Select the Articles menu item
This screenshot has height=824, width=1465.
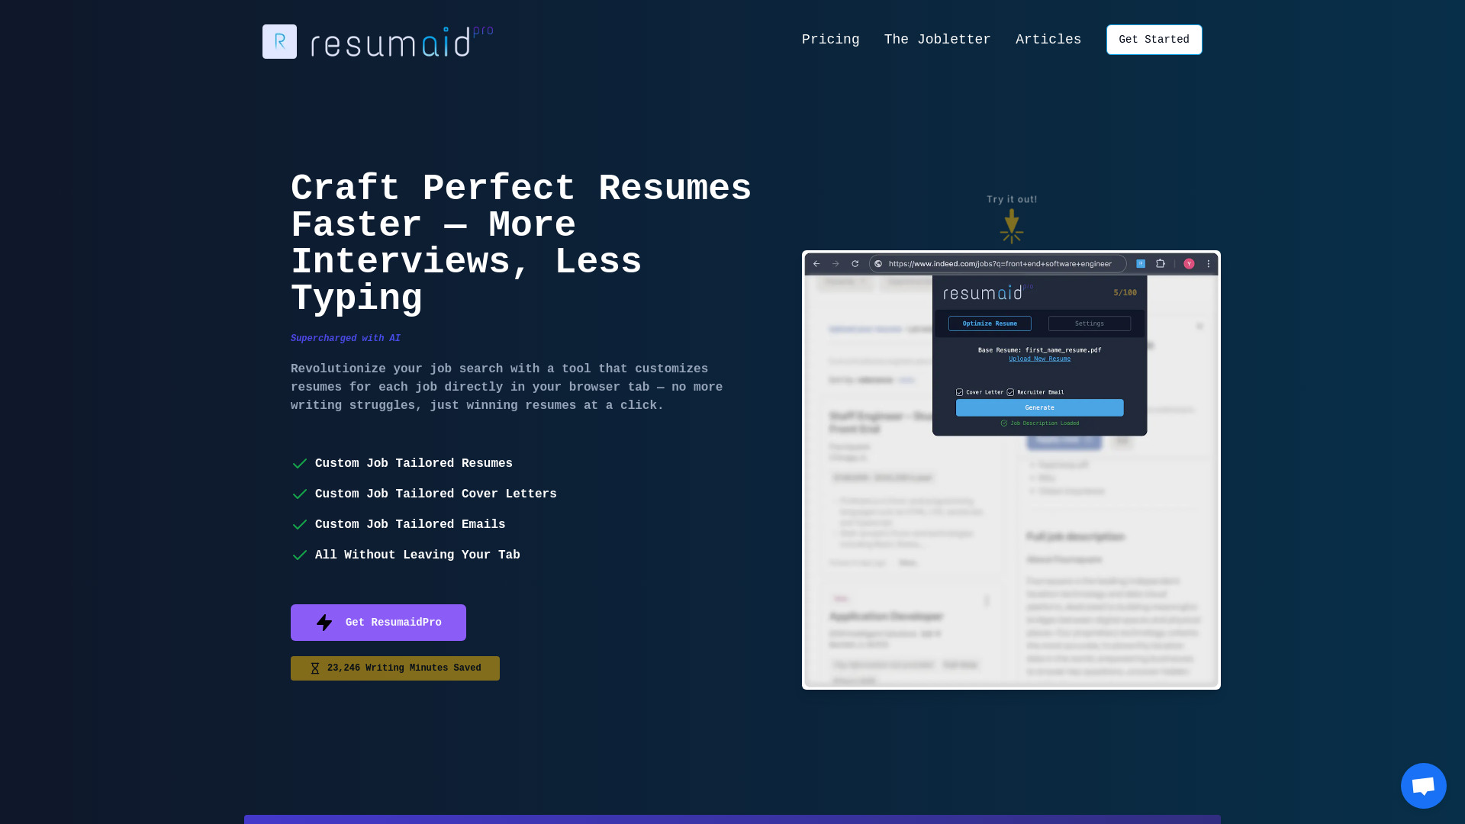pos(1048,40)
